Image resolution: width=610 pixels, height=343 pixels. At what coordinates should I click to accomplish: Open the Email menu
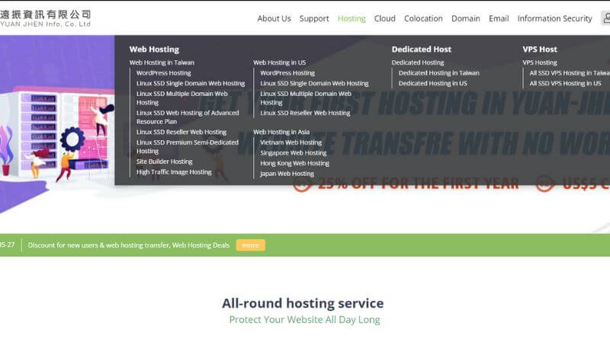499,18
